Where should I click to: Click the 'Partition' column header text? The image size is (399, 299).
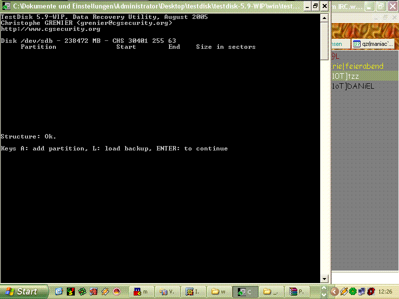(x=38, y=47)
